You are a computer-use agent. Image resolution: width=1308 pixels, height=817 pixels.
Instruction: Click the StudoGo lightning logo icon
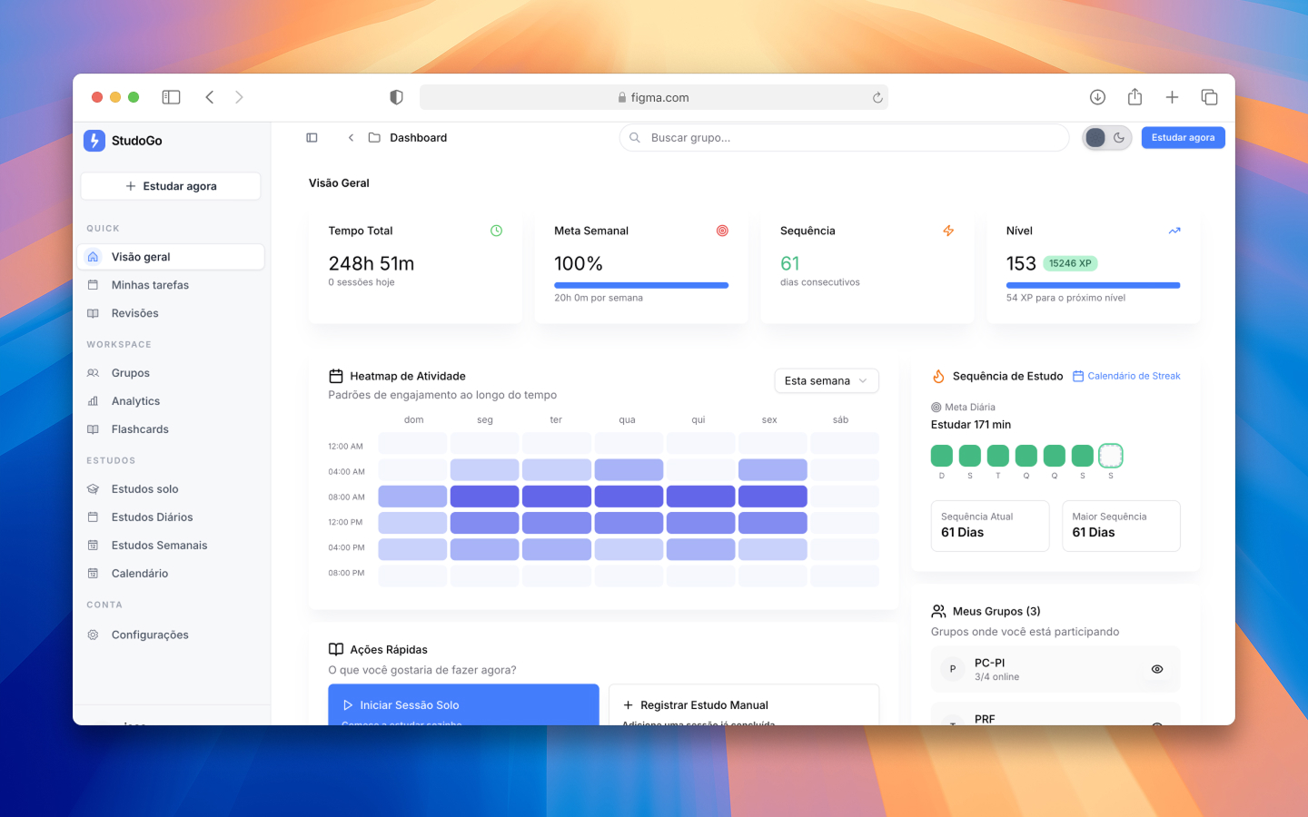click(x=94, y=141)
